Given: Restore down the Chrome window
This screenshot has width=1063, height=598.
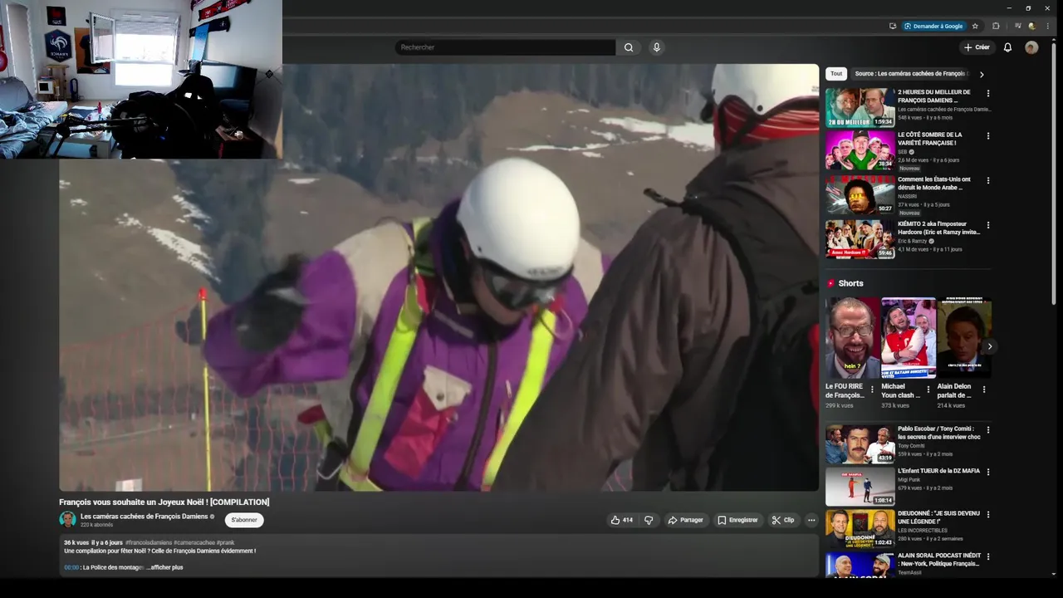Looking at the screenshot, I should (x=1028, y=7).
